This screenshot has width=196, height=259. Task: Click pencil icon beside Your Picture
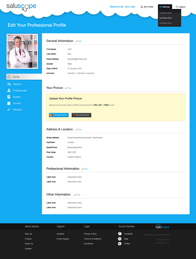click(66, 88)
